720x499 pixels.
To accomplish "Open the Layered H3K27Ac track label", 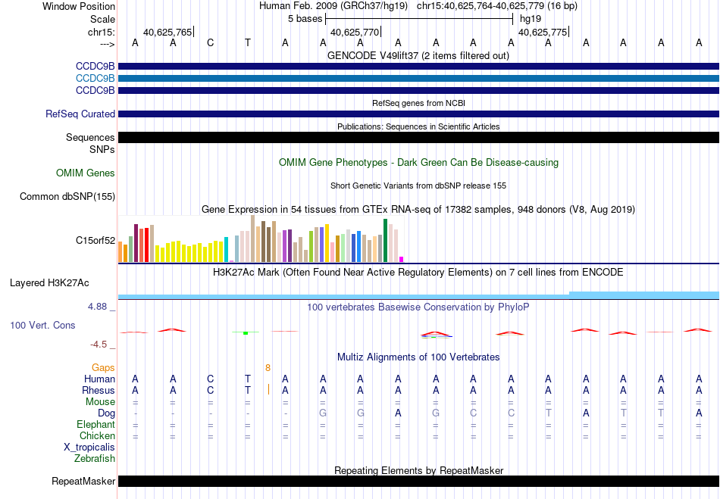I will [x=49, y=283].
